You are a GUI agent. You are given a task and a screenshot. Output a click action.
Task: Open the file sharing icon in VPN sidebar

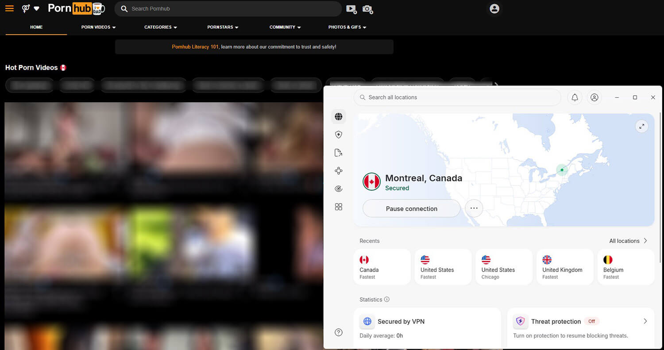click(x=339, y=153)
